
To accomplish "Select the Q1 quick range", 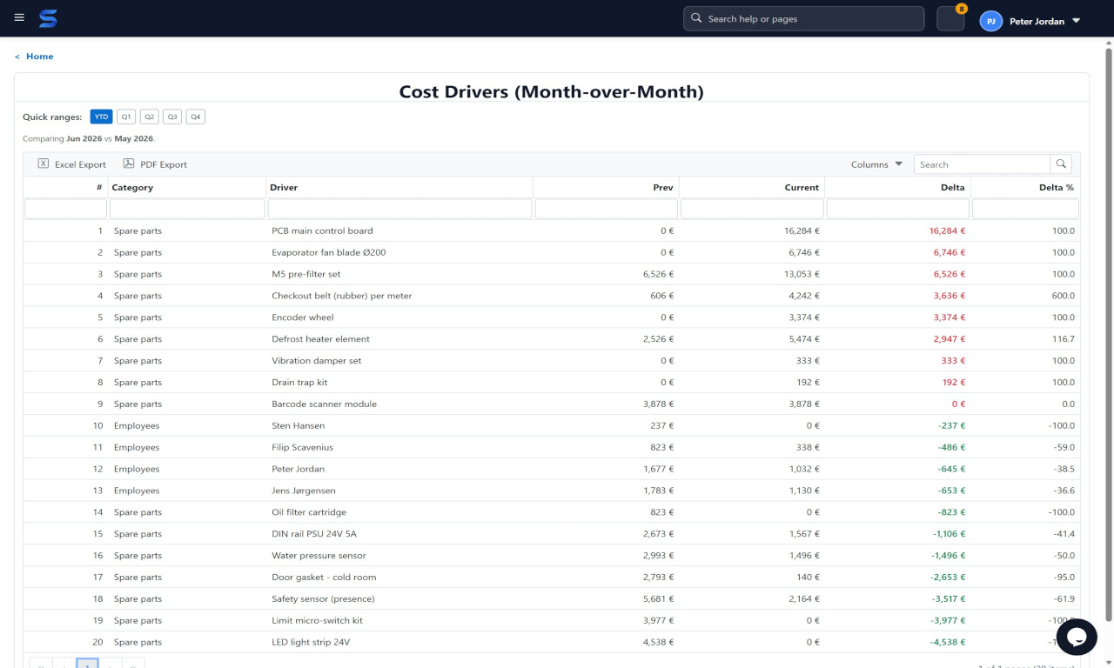I will point(126,117).
